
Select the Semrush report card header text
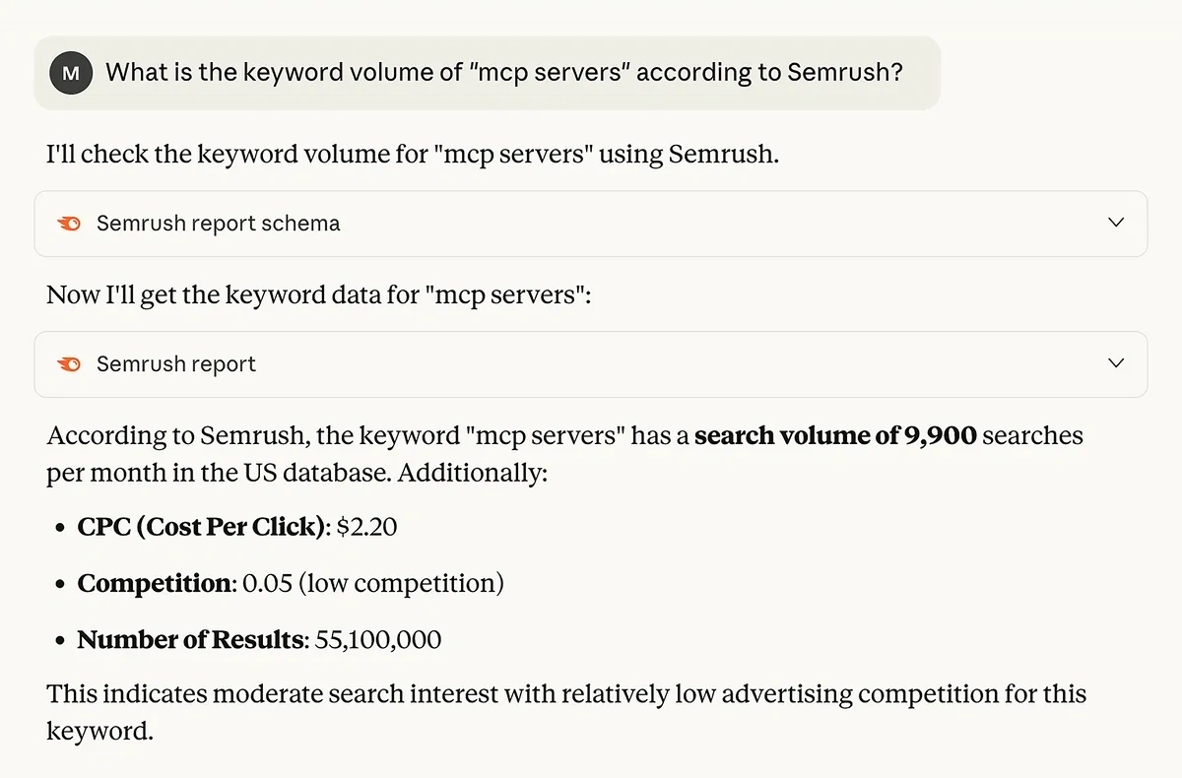pyautogui.click(x=175, y=363)
